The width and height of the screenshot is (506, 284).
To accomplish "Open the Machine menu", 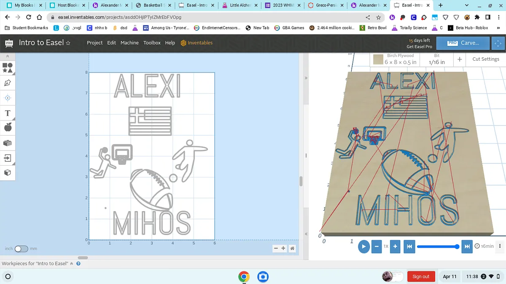I will (x=129, y=43).
